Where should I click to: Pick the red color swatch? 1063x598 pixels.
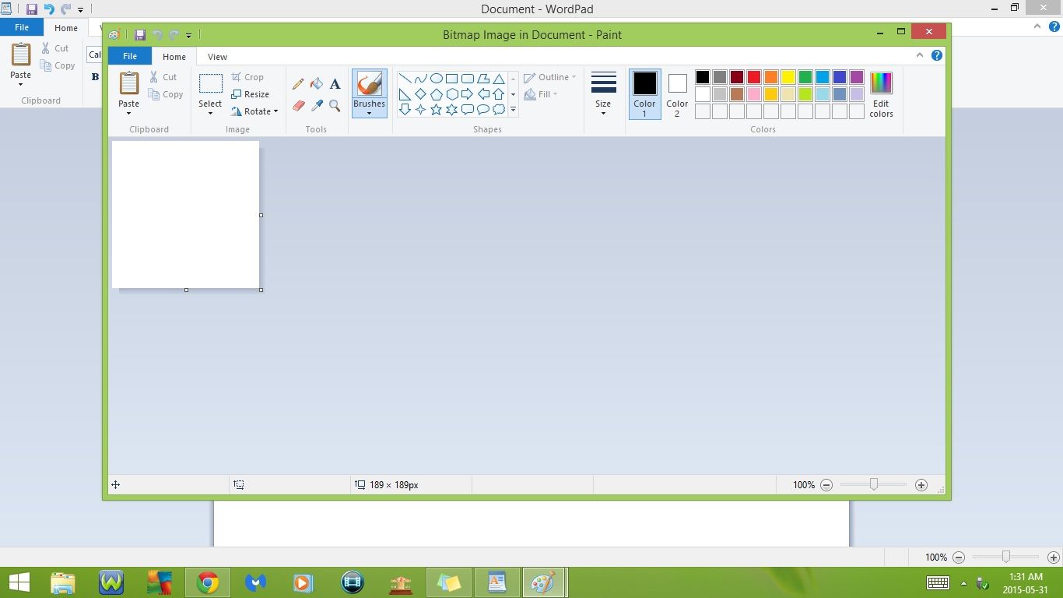[x=753, y=76]
